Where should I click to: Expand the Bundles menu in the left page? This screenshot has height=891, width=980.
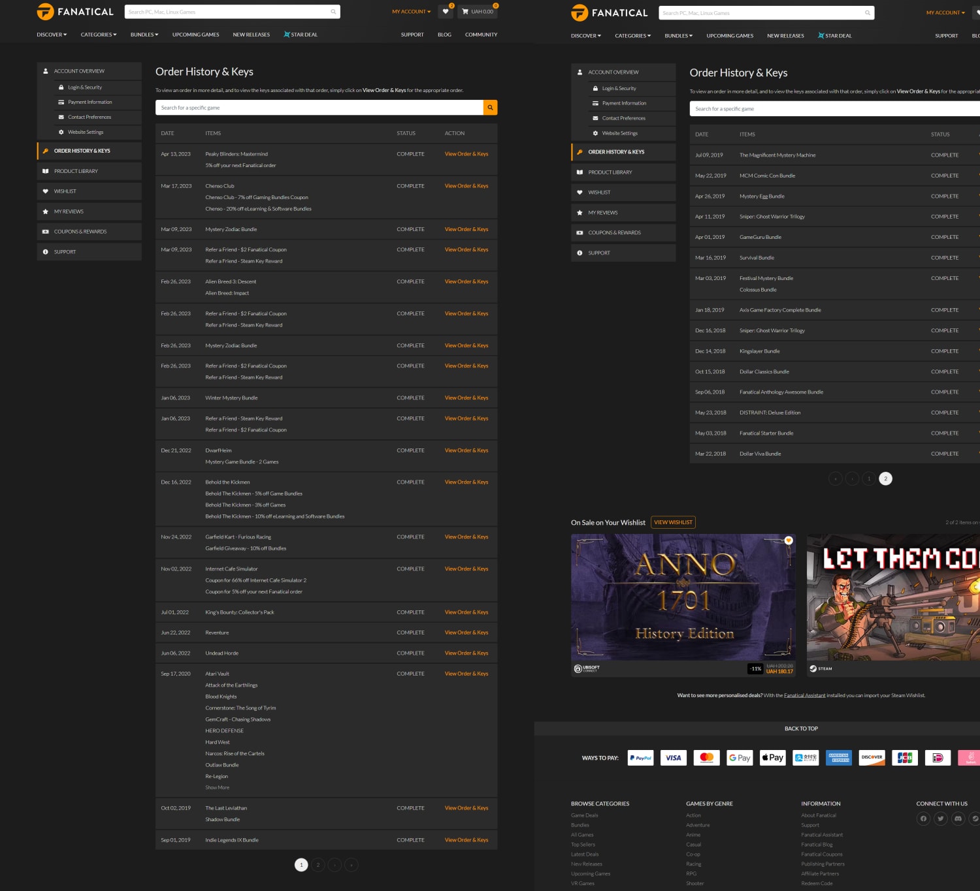click(144, 35)
